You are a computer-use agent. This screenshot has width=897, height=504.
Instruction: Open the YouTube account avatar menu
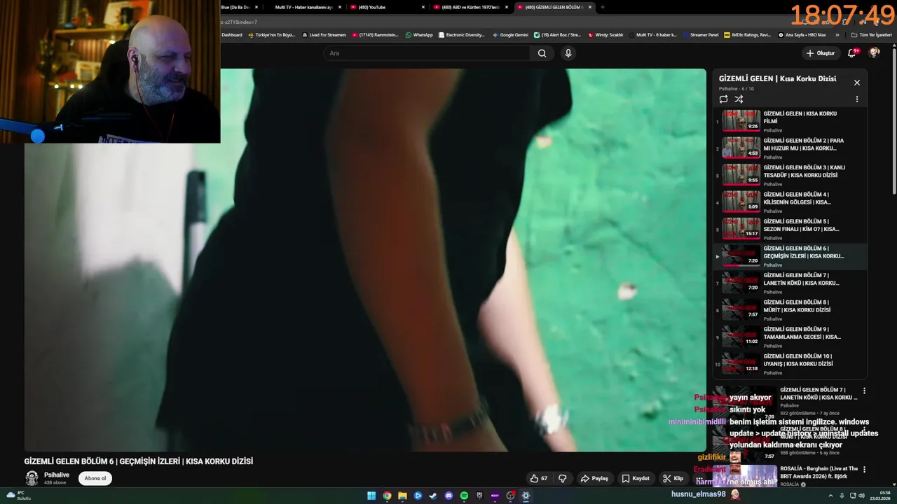click(875, 53)
